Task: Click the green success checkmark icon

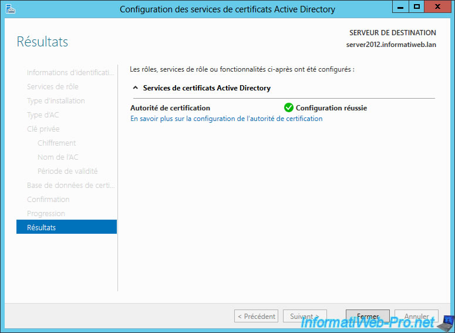Action: tap(288, 107)
